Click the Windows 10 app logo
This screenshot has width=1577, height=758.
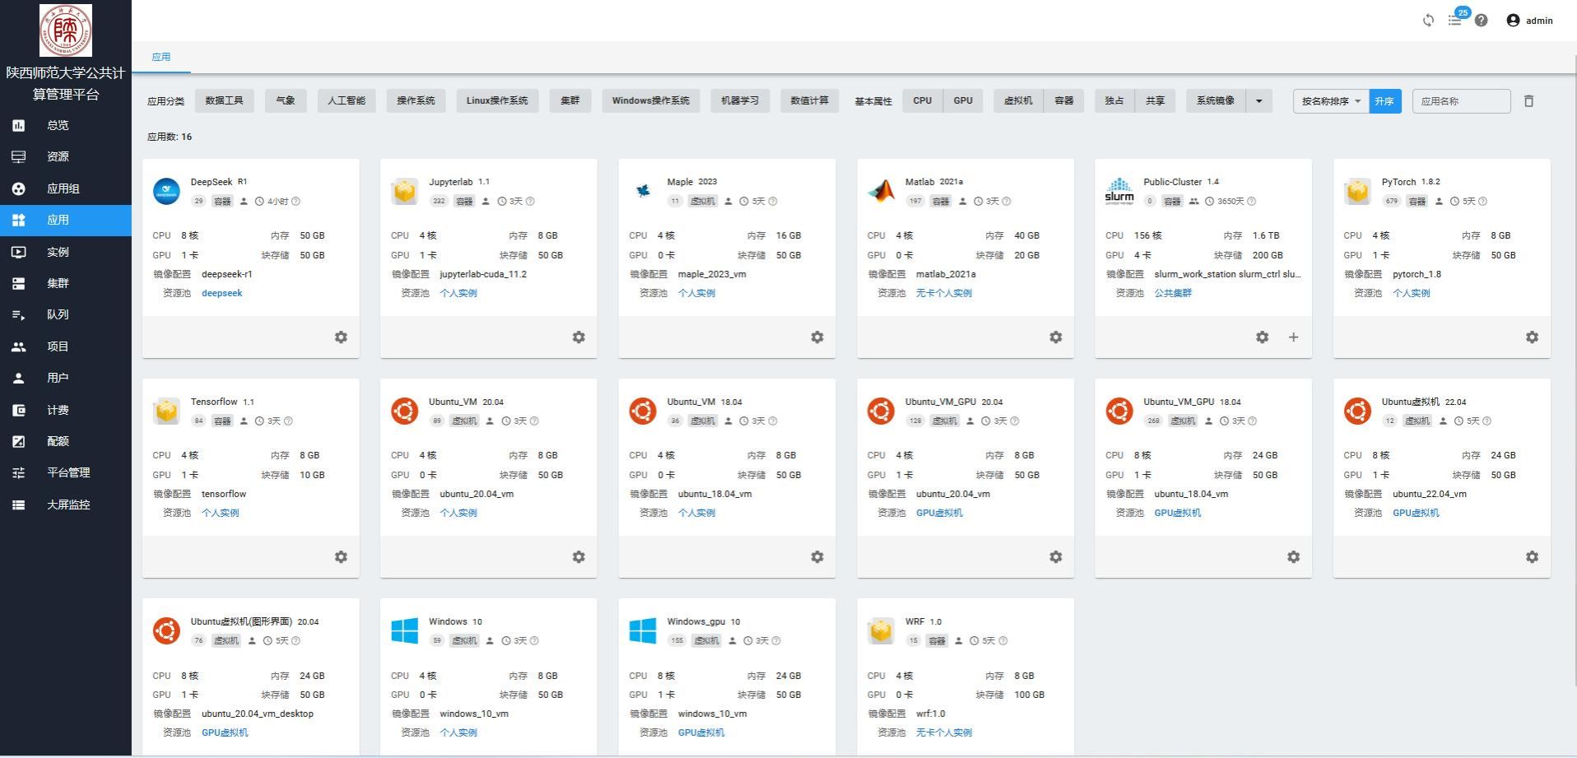pyautogui.click(x=404, y=631)
